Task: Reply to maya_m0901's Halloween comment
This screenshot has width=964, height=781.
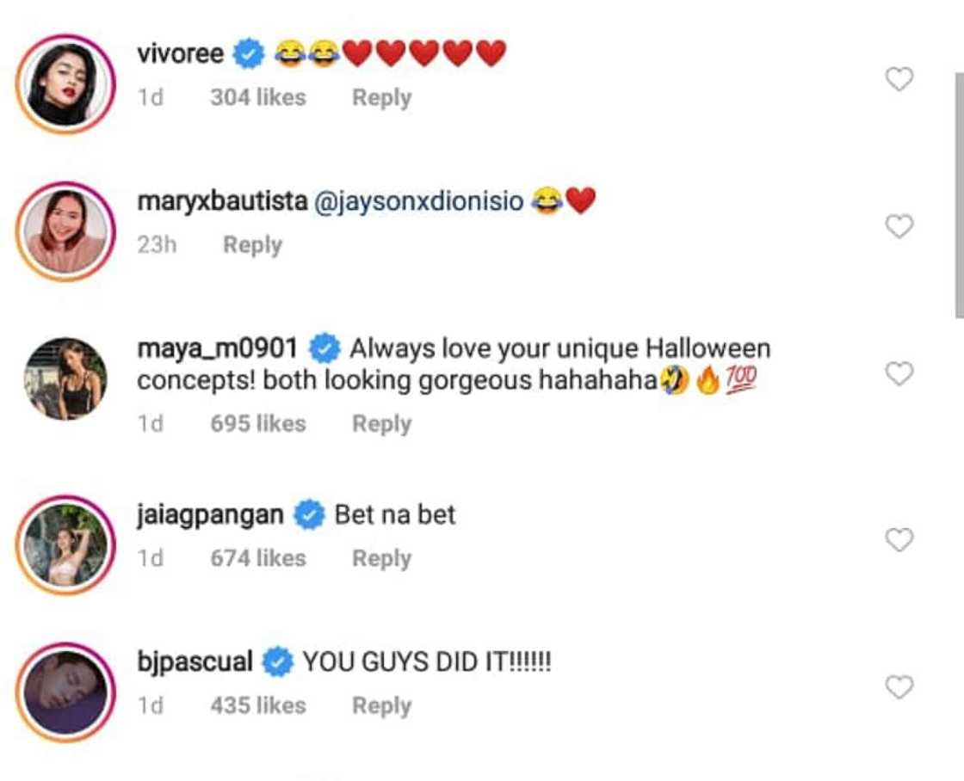Action: [x=381, y=424]
